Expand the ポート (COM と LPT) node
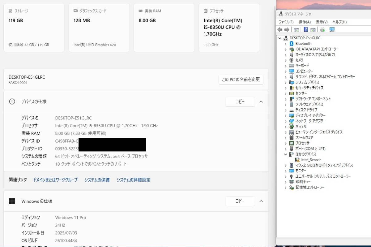Image resolution: width=371 pixels, height=247 pixels. pyautogui.click(x=286, y=149)
